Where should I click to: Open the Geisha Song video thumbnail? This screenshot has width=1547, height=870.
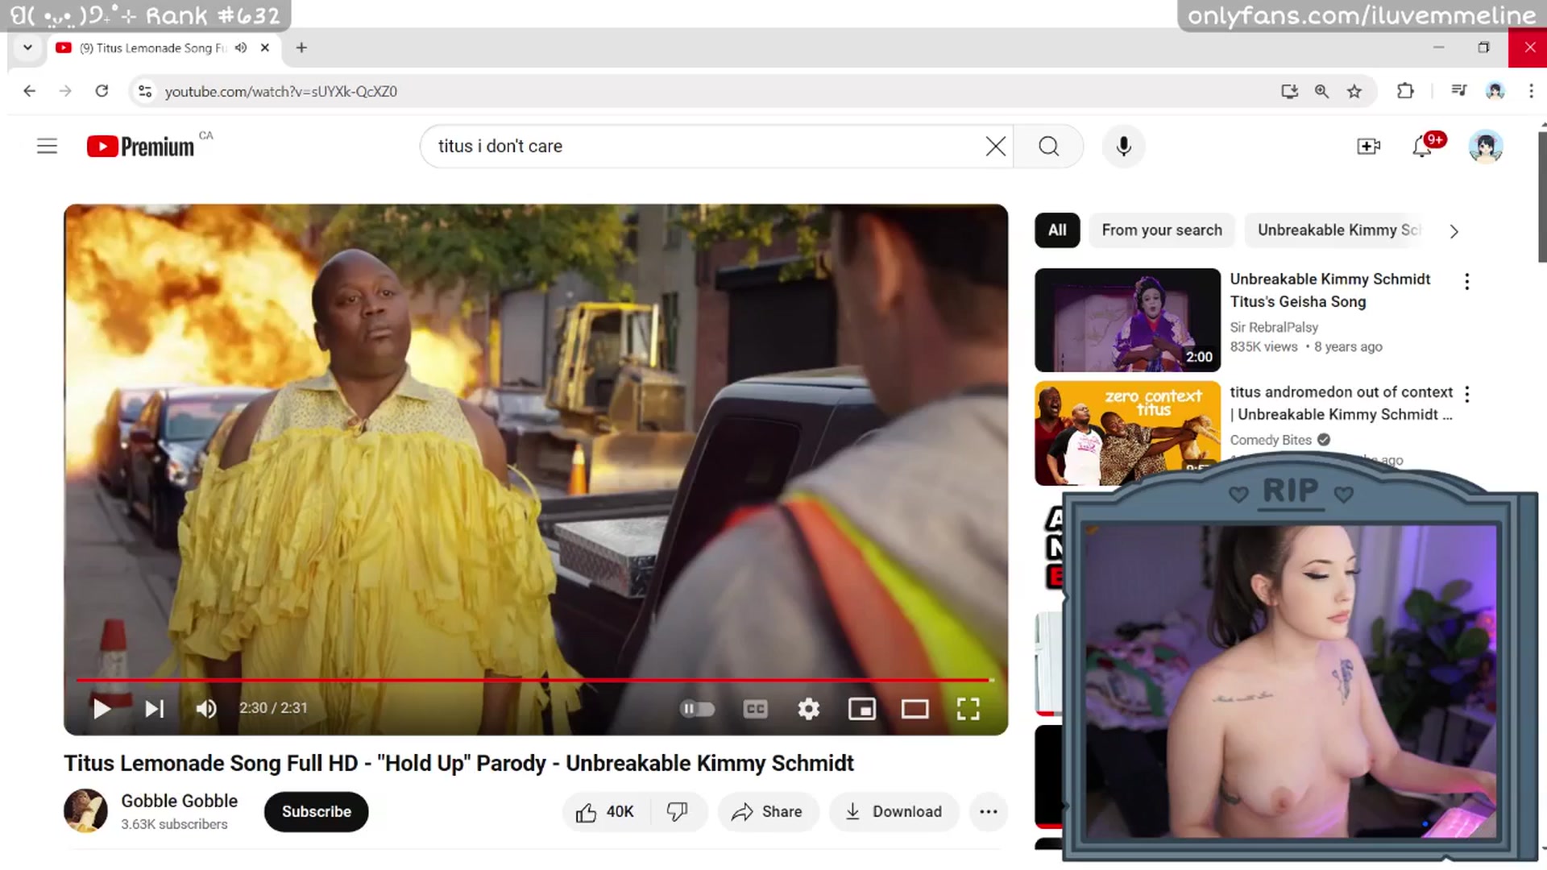tap(1127, 320)
